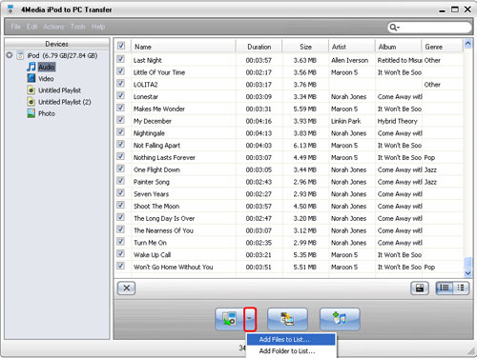The height and width of the screenshot is (358, 477).
Task: Open the Untitled Playlist item
Action: 59,90
